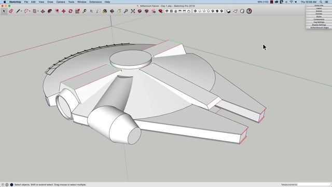The image size is (332, 187).
Task: Click the round red icon ending the toolbar
Action: click(249, 11)
